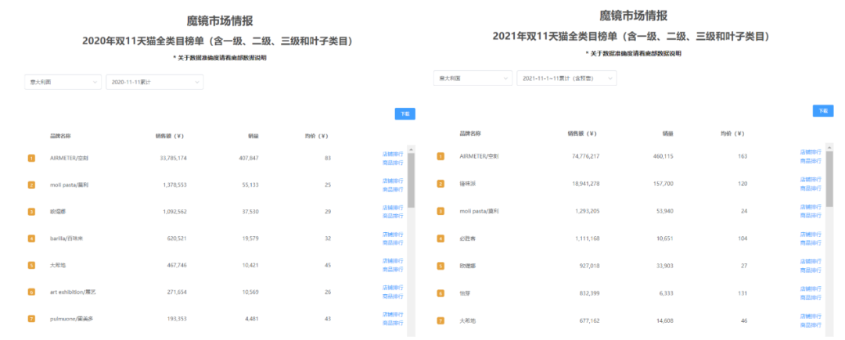Click the 均价(¥) column header in the 2021 table
The width and height of the screenshot is (845, 340).
(x=732, y=134)
